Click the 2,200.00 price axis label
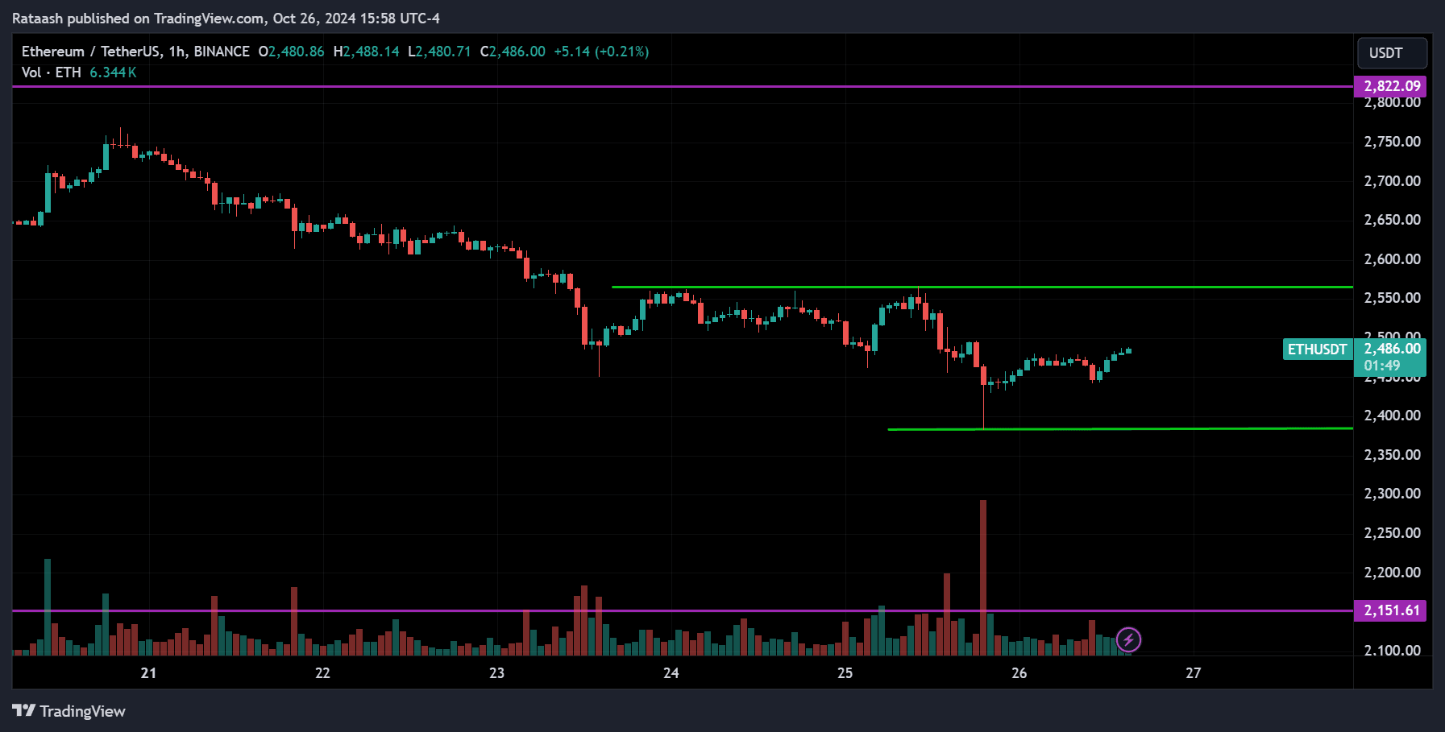The height and width of the screenshot is (732, 1445). [1392, 573]
